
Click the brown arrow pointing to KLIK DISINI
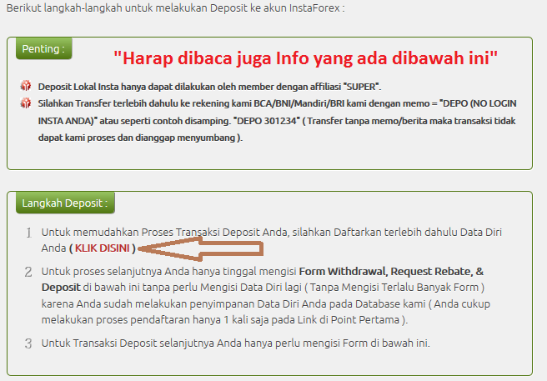pyautogui.click(x=200, y=248)
